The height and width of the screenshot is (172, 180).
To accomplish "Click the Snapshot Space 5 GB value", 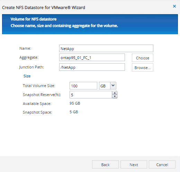I will (74, 112).
